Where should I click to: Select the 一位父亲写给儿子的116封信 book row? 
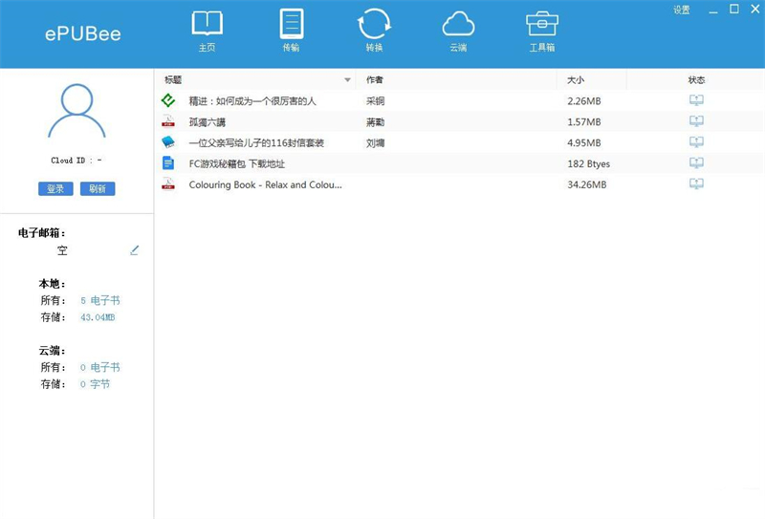click(x=256, y=142)
